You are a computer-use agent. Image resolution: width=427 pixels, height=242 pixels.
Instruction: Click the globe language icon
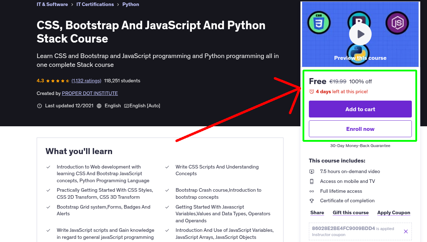pos(99,106)
